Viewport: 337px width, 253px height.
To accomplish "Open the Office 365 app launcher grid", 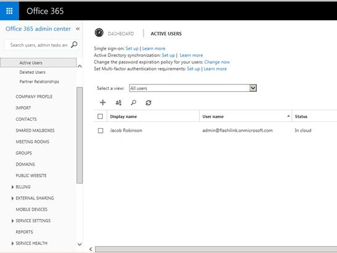I will (x=9, y=11).
